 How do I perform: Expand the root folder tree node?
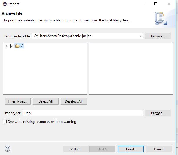click(6, 46)
